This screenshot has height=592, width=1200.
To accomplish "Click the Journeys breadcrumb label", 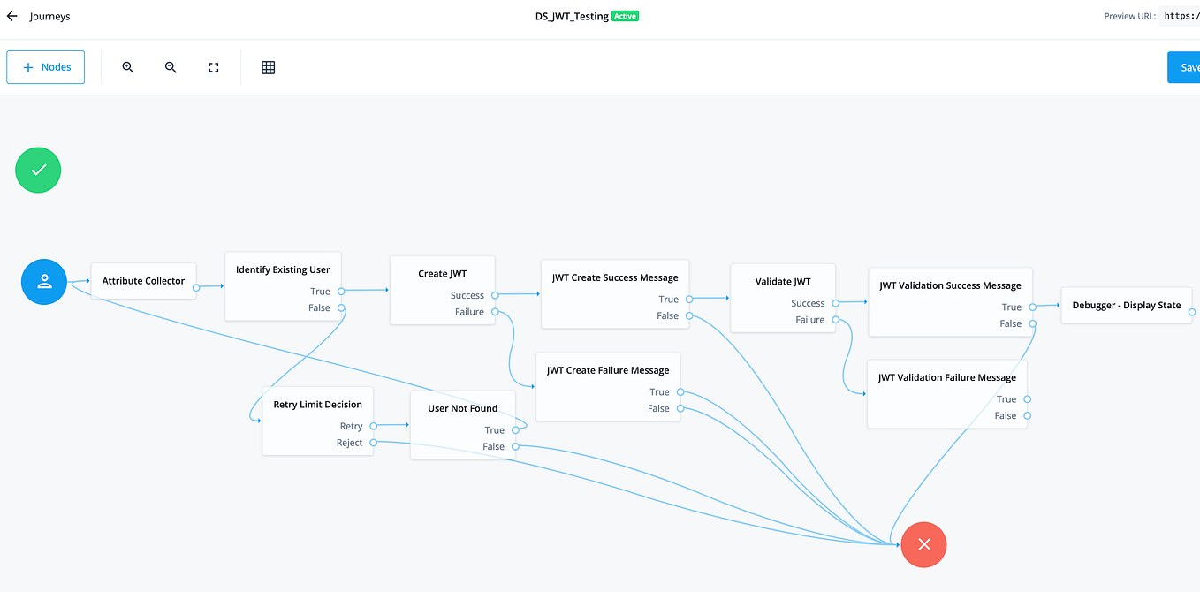I will [49, 15].
